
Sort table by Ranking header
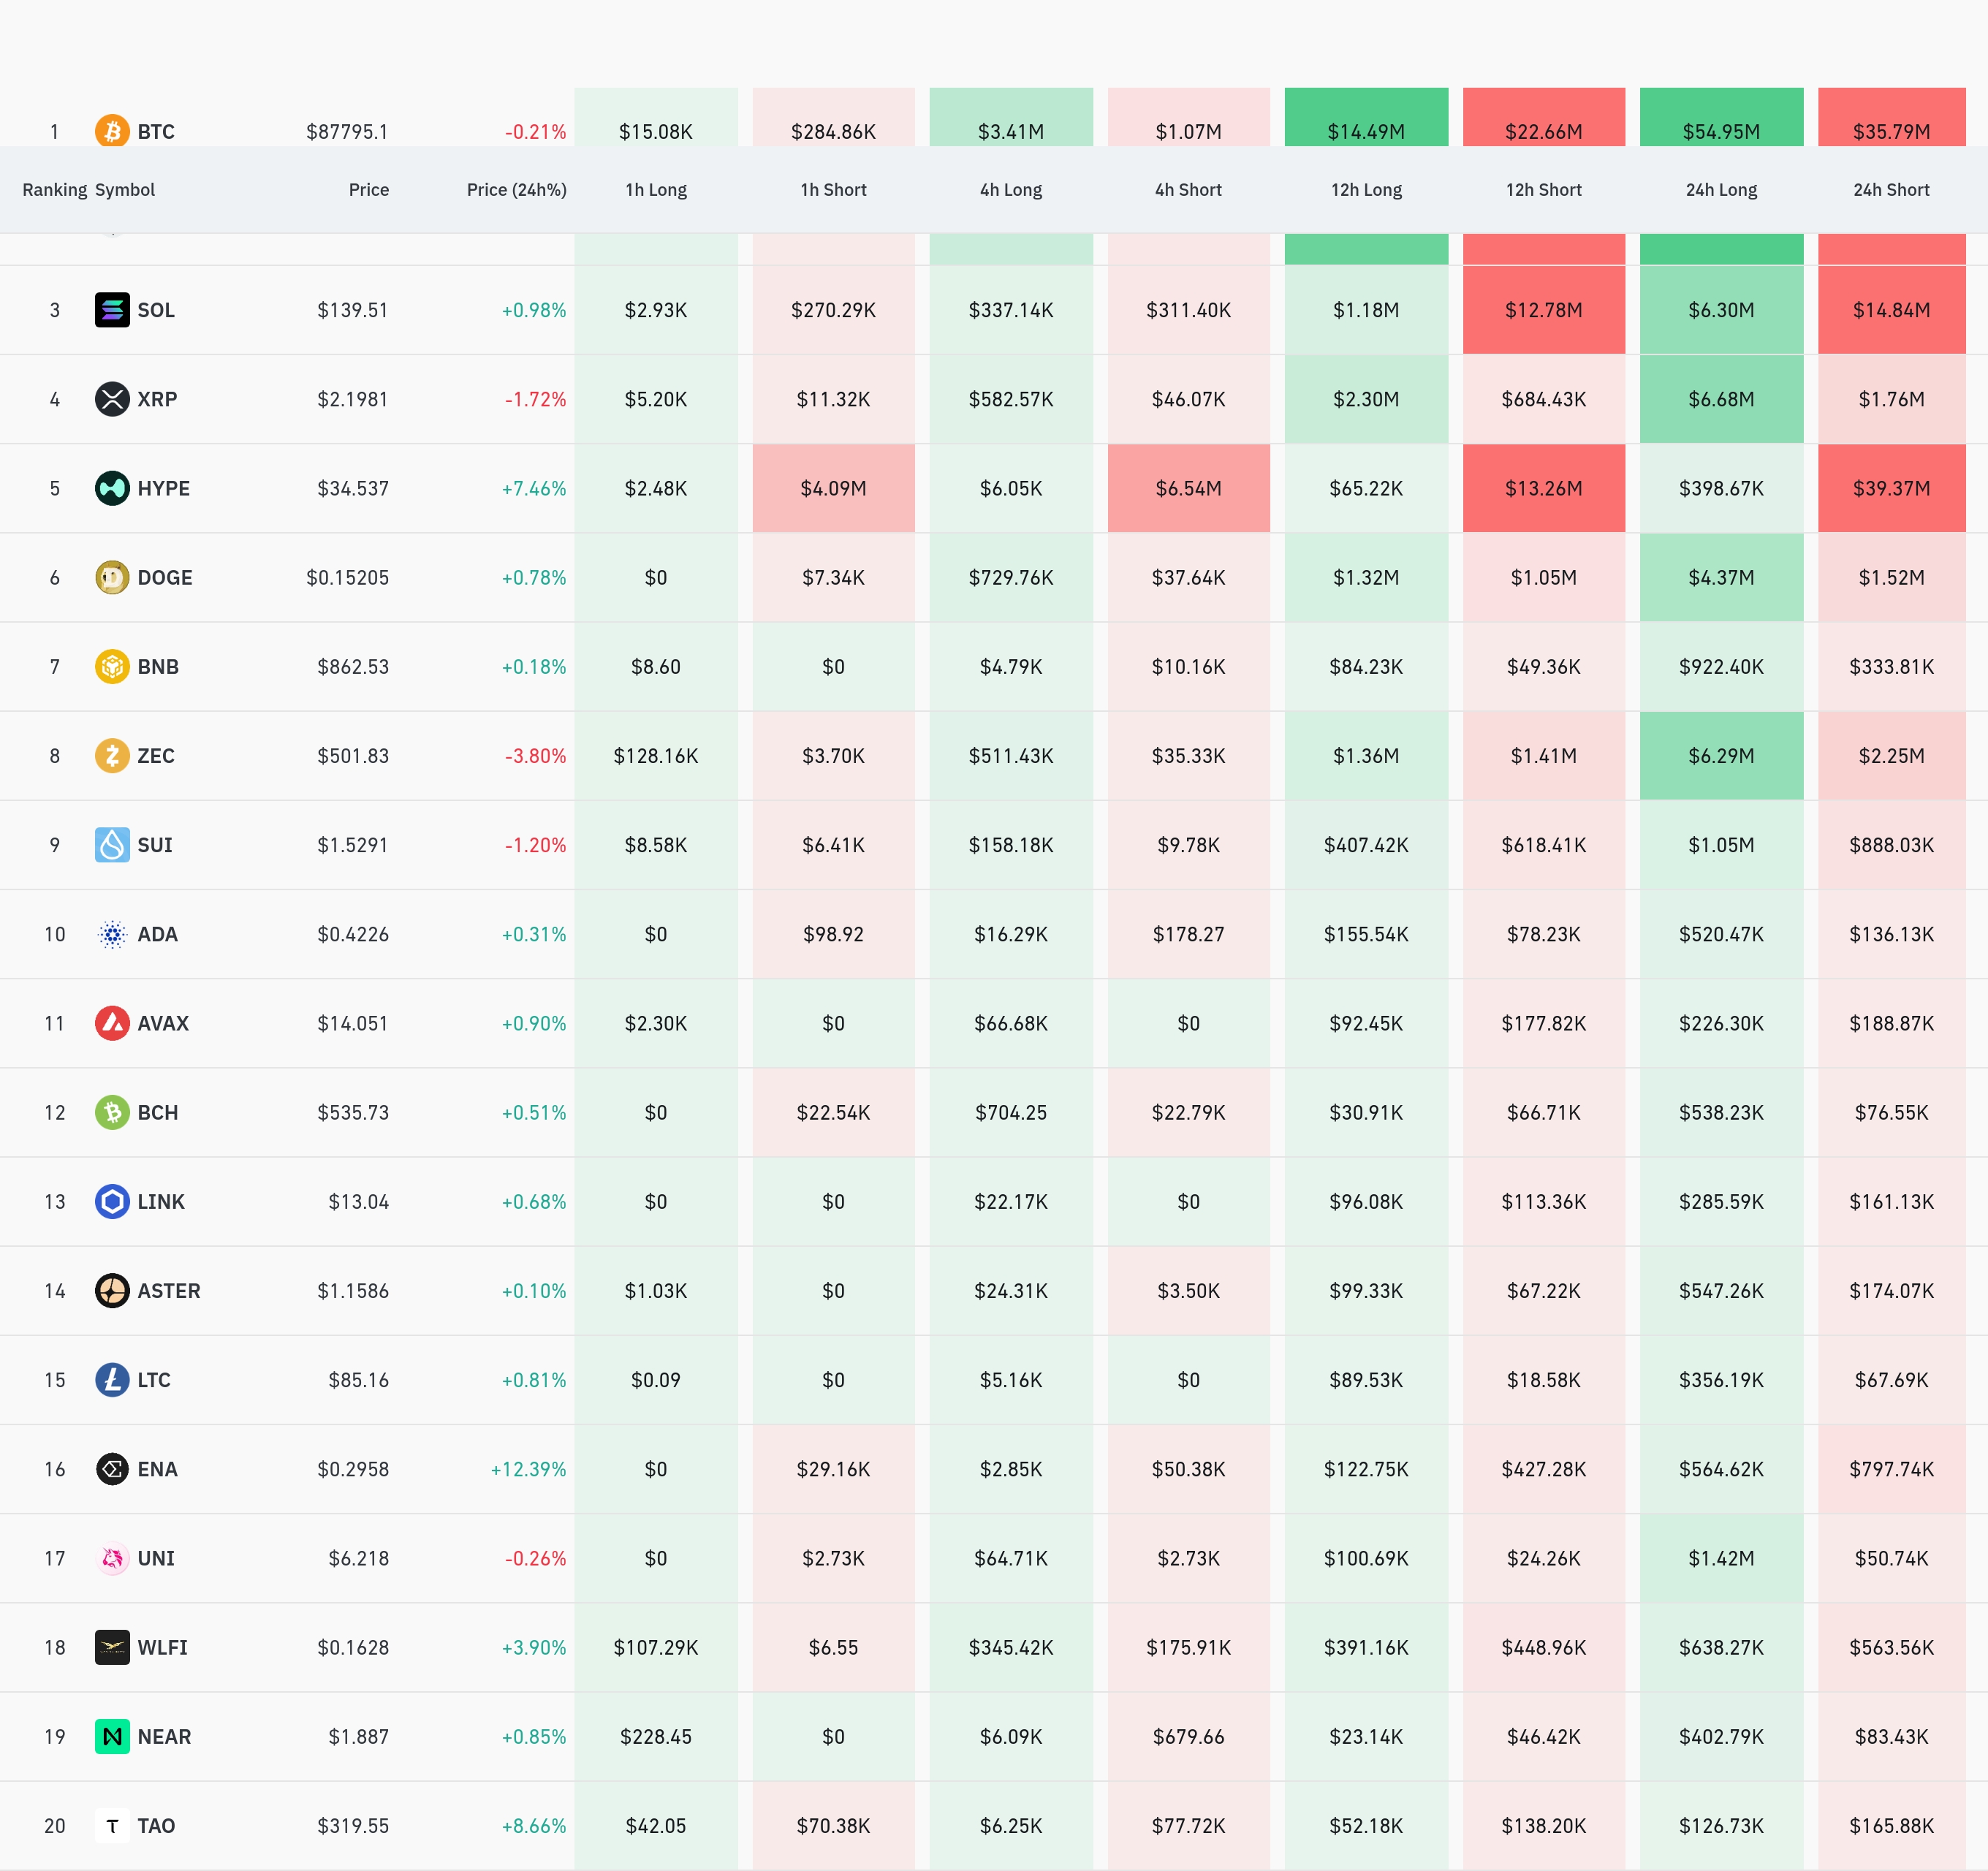[x=54, y=190]
